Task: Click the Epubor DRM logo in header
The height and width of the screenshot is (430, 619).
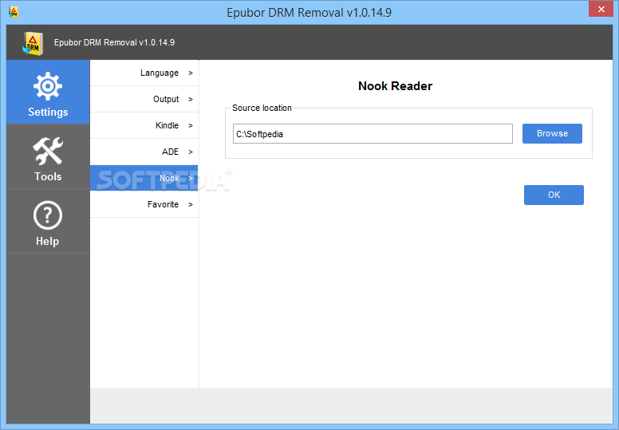Action: coord(33,43)
